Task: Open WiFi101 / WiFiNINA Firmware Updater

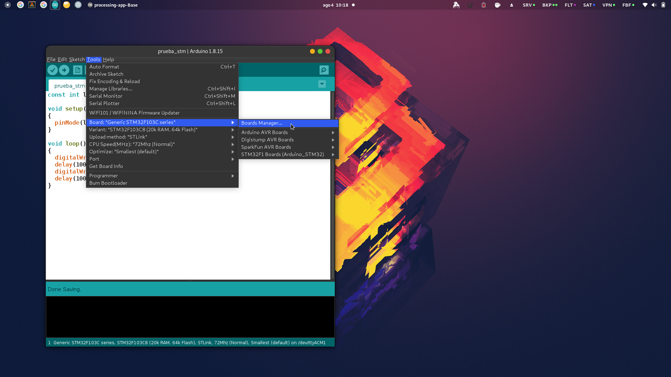Action: click(x=163, y=113)
